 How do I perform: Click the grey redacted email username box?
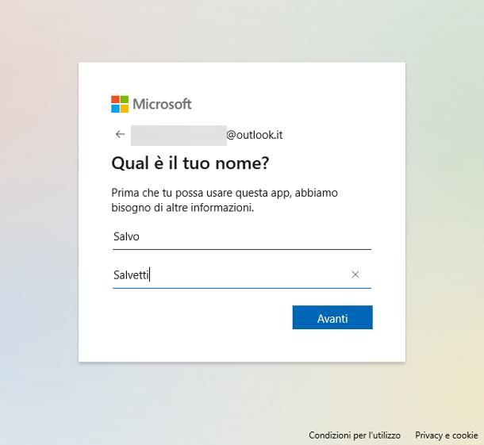[179, 135]
